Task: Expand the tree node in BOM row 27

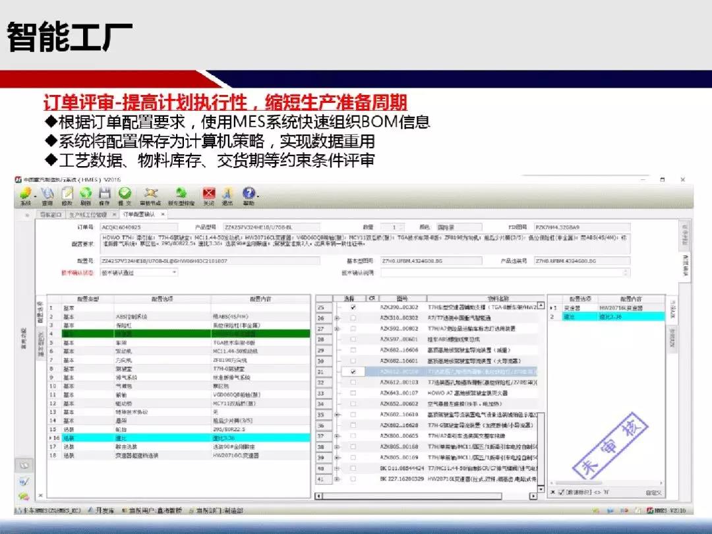Action: 337,329
